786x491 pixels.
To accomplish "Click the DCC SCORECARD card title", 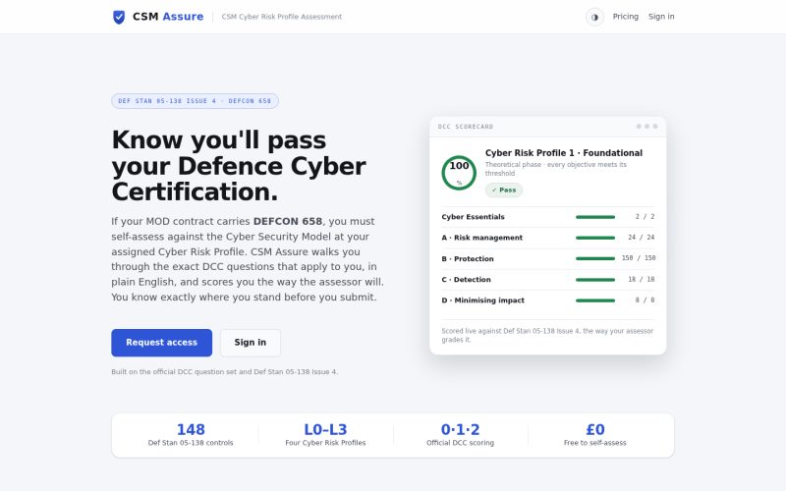I will click(x=466, y=127).
